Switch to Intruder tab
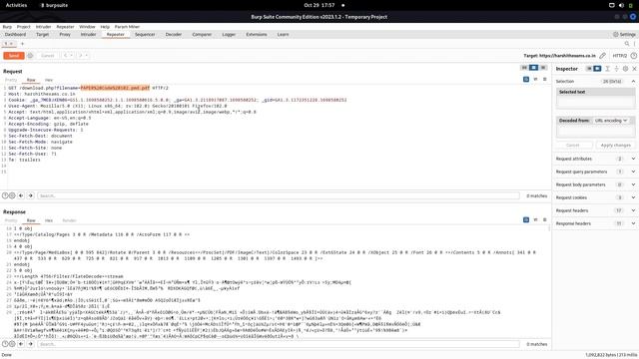Image resolution: width=639 pixels, height=359 pixels. 88,35
